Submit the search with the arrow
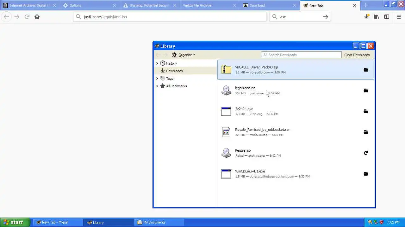This screenshot has height=227, width=405. coord(325,17)
